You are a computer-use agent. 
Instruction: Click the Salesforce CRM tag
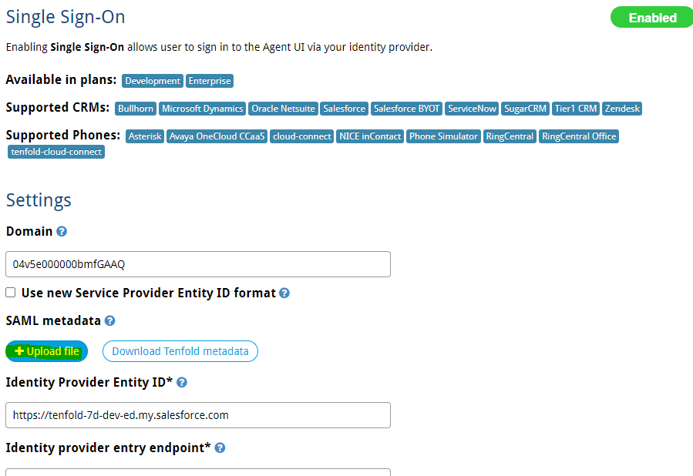(x=344, y=109)
